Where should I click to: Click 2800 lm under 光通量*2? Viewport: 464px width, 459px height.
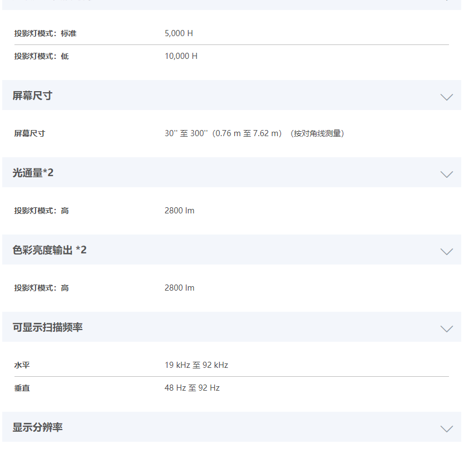179,211
